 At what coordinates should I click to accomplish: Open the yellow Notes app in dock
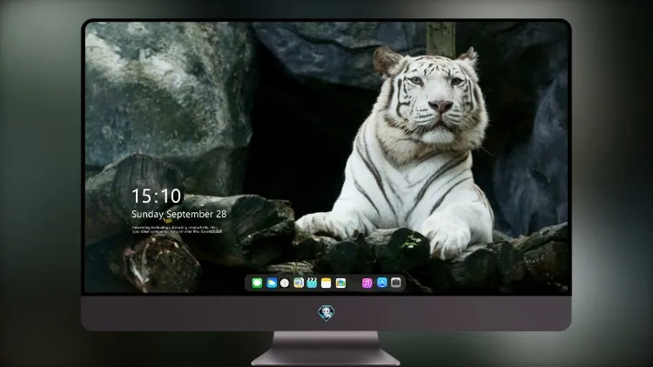coord(326,283)
